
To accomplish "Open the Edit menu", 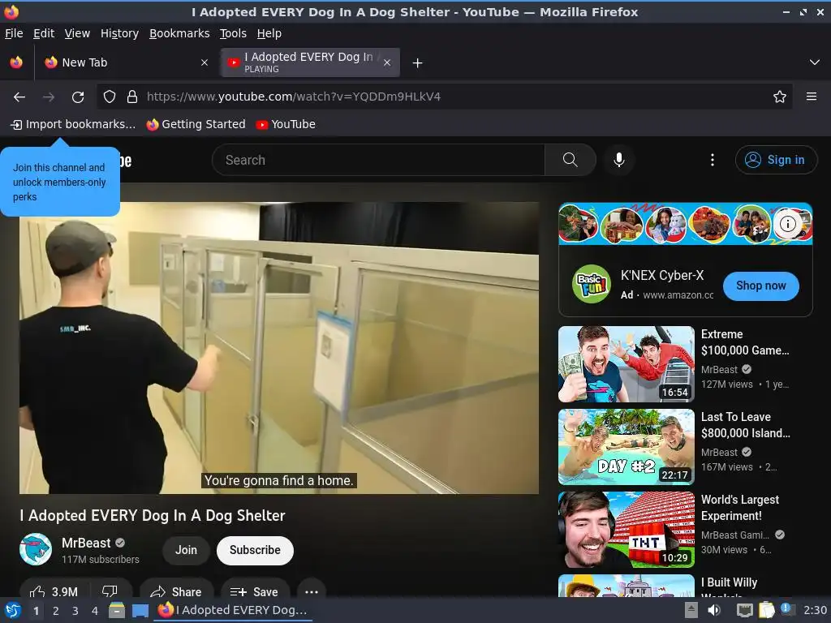I will (44, 33).
